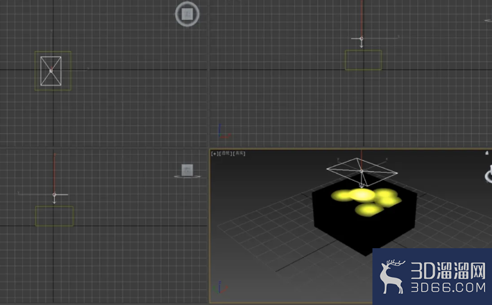The image size is (492, 305).
Task: Click the deer logo in the watermark
Action: 391,276
